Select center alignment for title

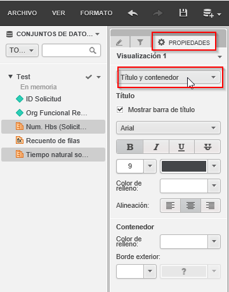(190, 205)
